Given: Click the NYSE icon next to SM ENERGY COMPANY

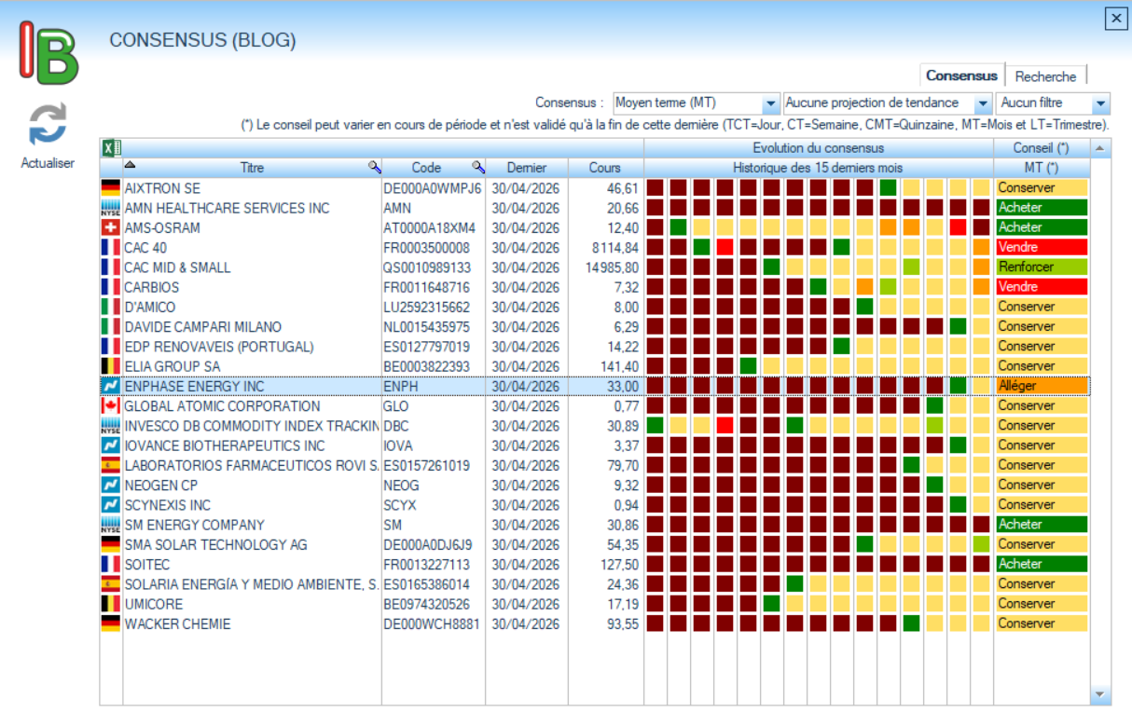Looking at the screenshot, I should (111, 525).
